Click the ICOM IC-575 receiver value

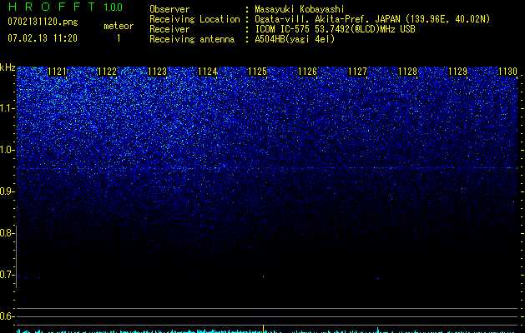[x=335, y=29]
